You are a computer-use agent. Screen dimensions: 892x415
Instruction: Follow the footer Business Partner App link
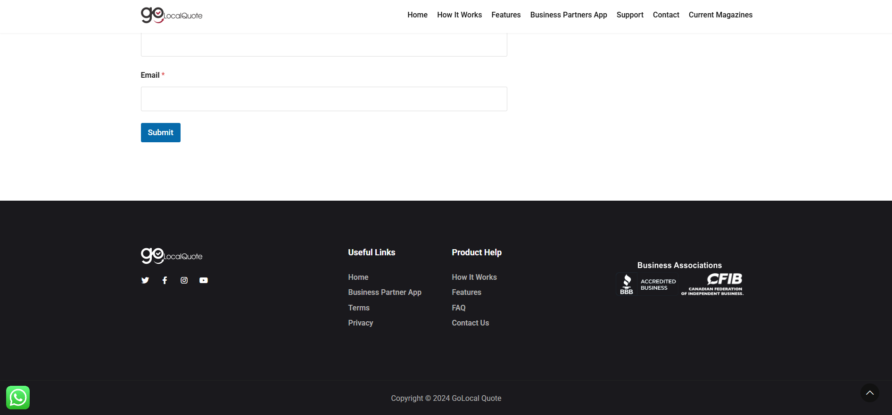(385, 293)
